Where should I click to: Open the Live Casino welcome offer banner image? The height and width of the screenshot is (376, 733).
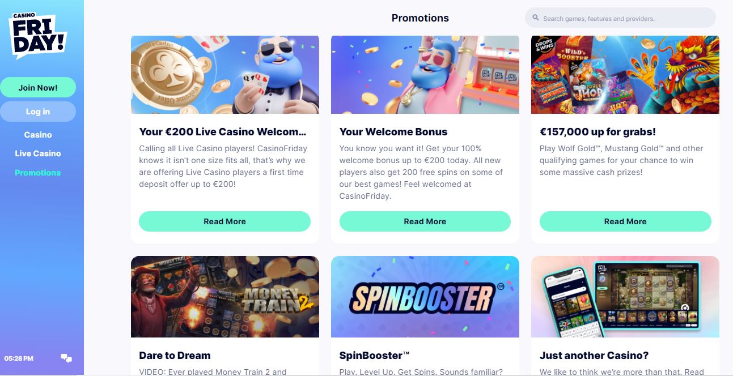[225, 75]
